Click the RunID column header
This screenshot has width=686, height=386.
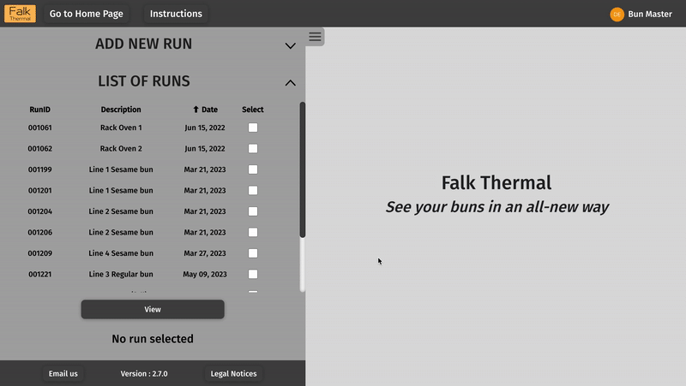[39, 110]
